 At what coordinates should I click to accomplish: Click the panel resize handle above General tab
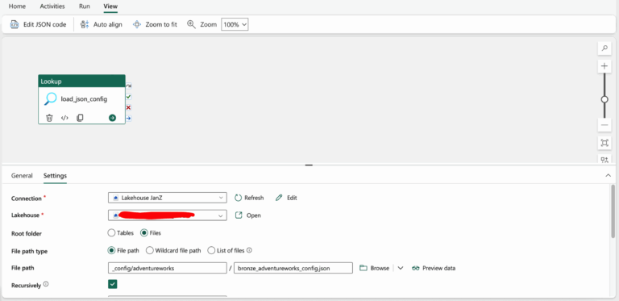click(309, 165)
